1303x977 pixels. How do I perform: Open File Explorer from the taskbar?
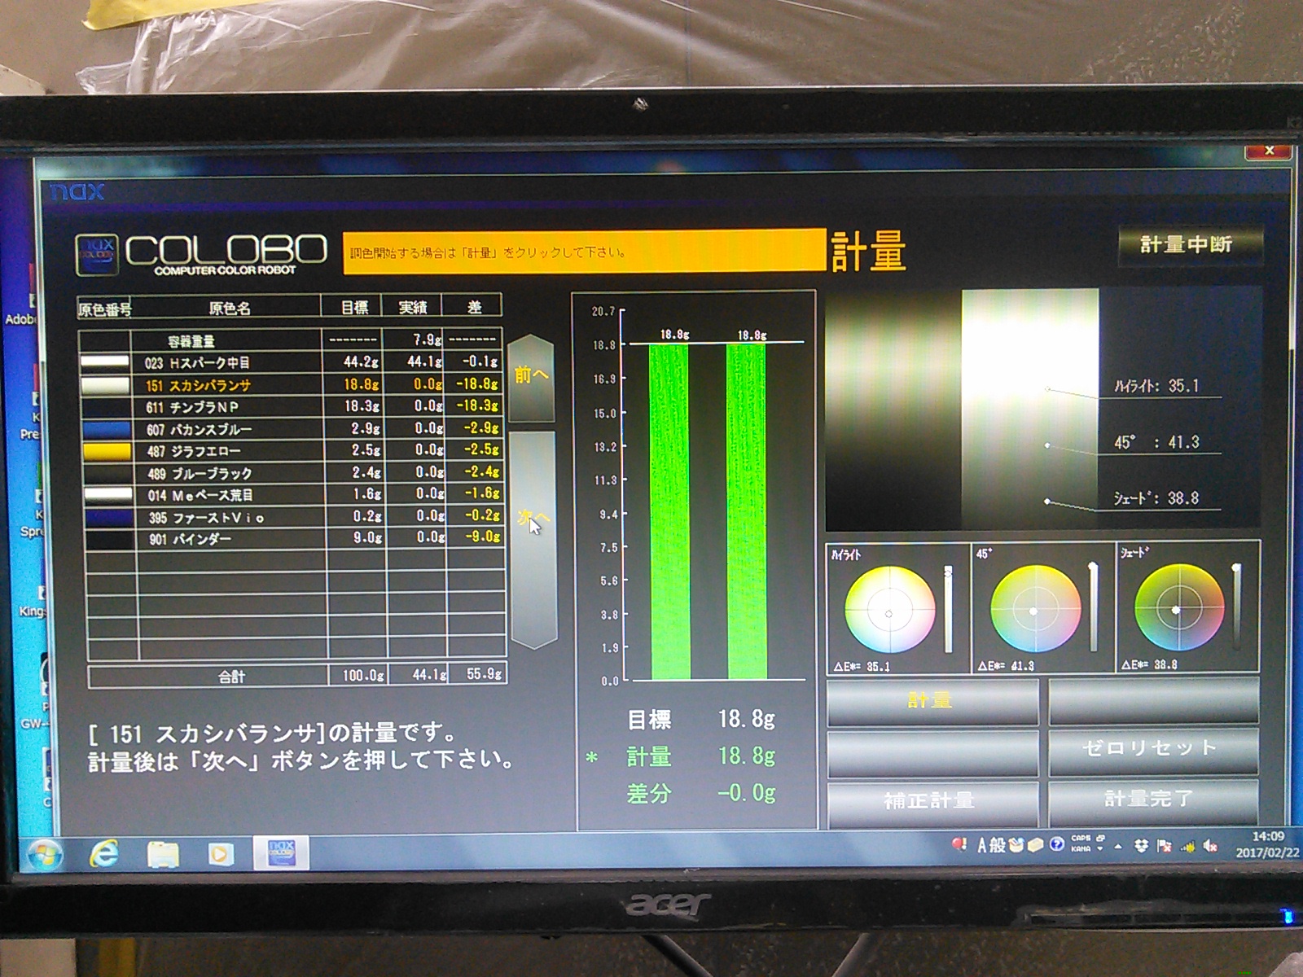(x=163, y=854)
